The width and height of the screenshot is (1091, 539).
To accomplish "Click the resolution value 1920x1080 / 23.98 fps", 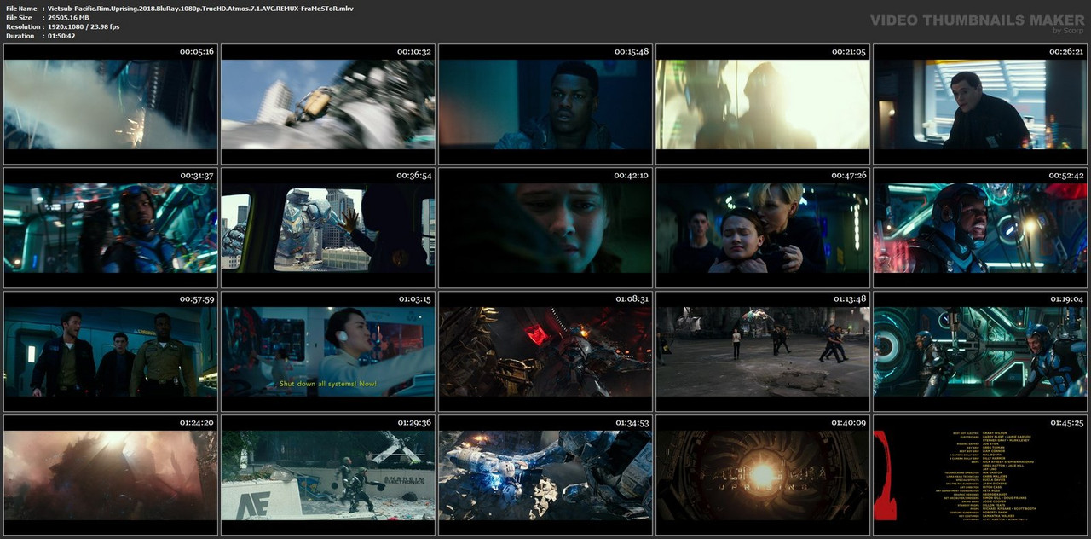I will (x=84, y=26).
